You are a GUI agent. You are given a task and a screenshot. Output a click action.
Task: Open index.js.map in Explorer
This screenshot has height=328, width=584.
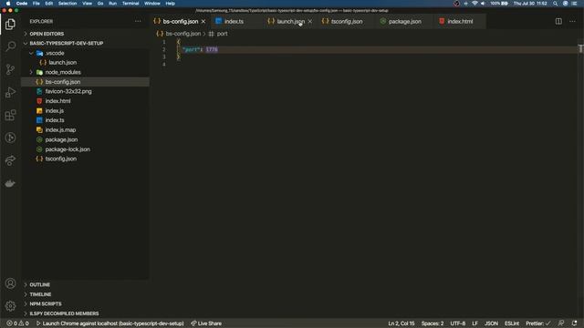[60, 129]
